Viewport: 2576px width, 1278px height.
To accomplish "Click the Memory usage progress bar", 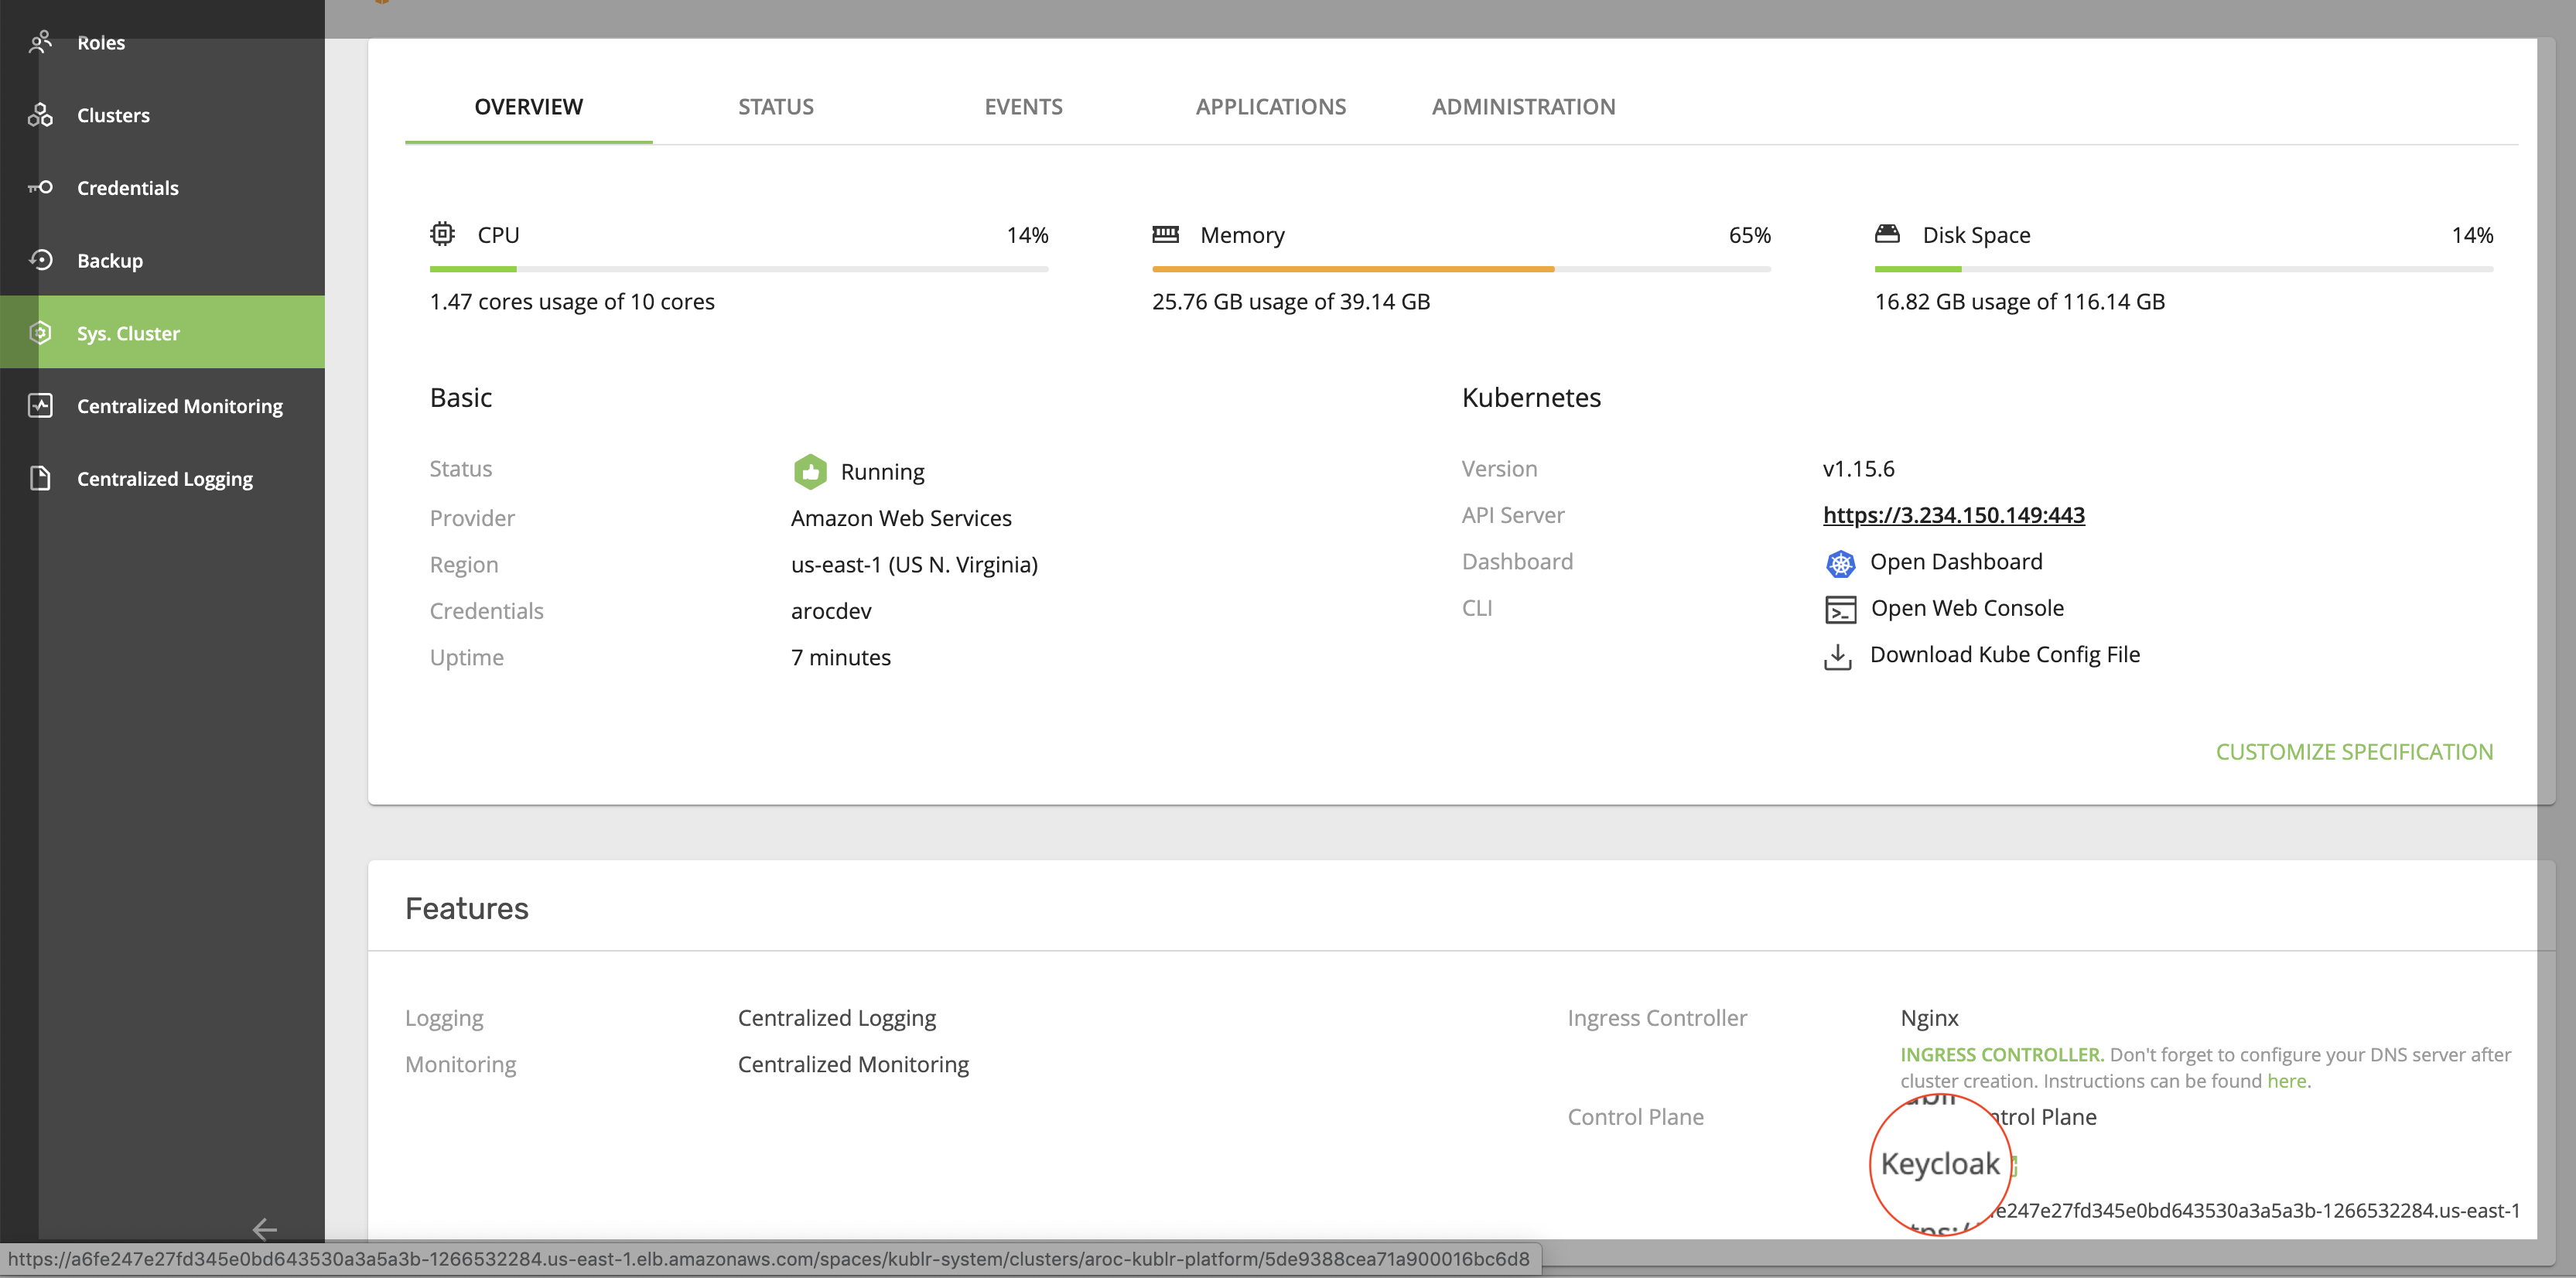I will point(1461,269).
